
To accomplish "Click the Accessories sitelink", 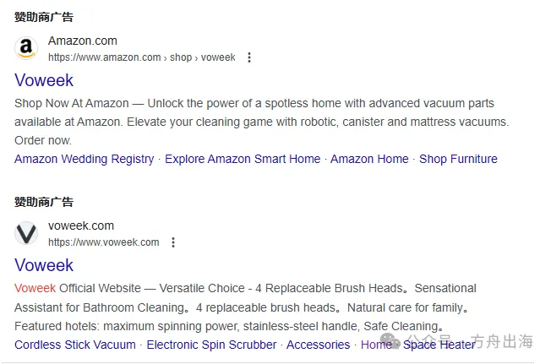I will click(x=318, y=345).
